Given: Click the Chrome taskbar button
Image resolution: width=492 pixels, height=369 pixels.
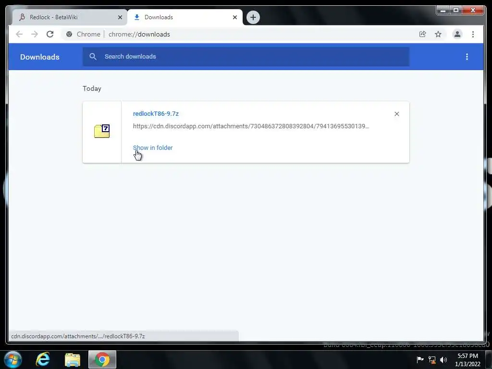Looking at the screenshot, I should (102, 359).
